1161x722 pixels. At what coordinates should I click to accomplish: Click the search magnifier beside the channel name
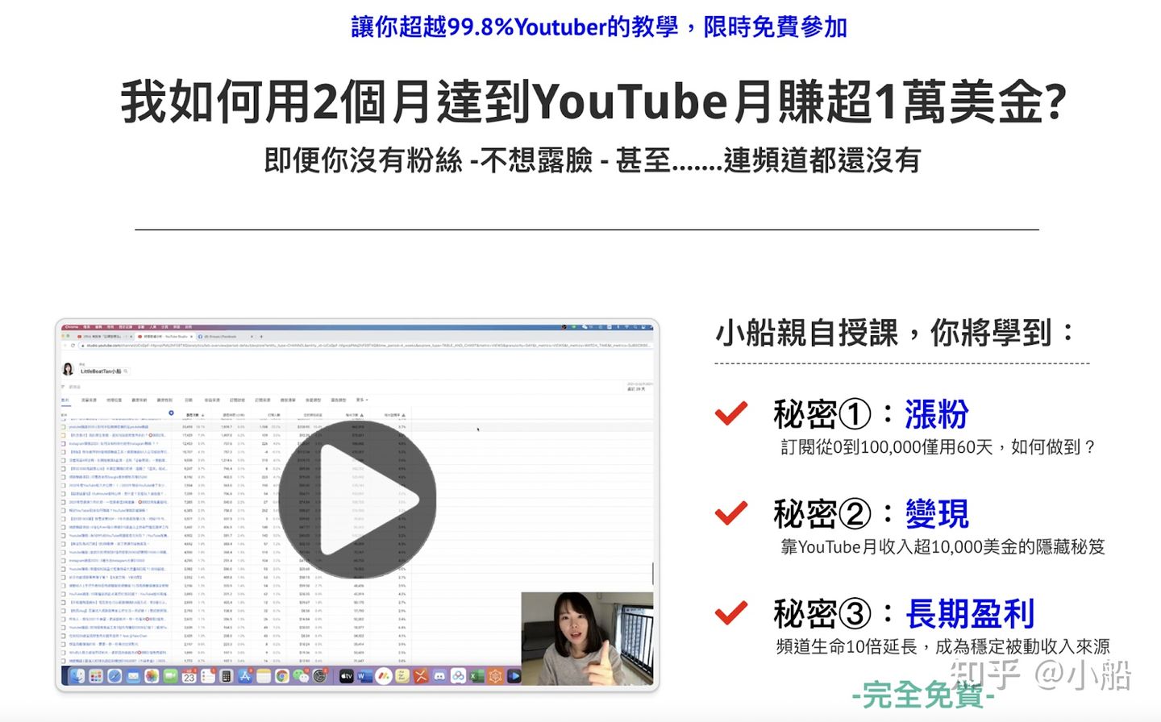(x=127, y=371)
